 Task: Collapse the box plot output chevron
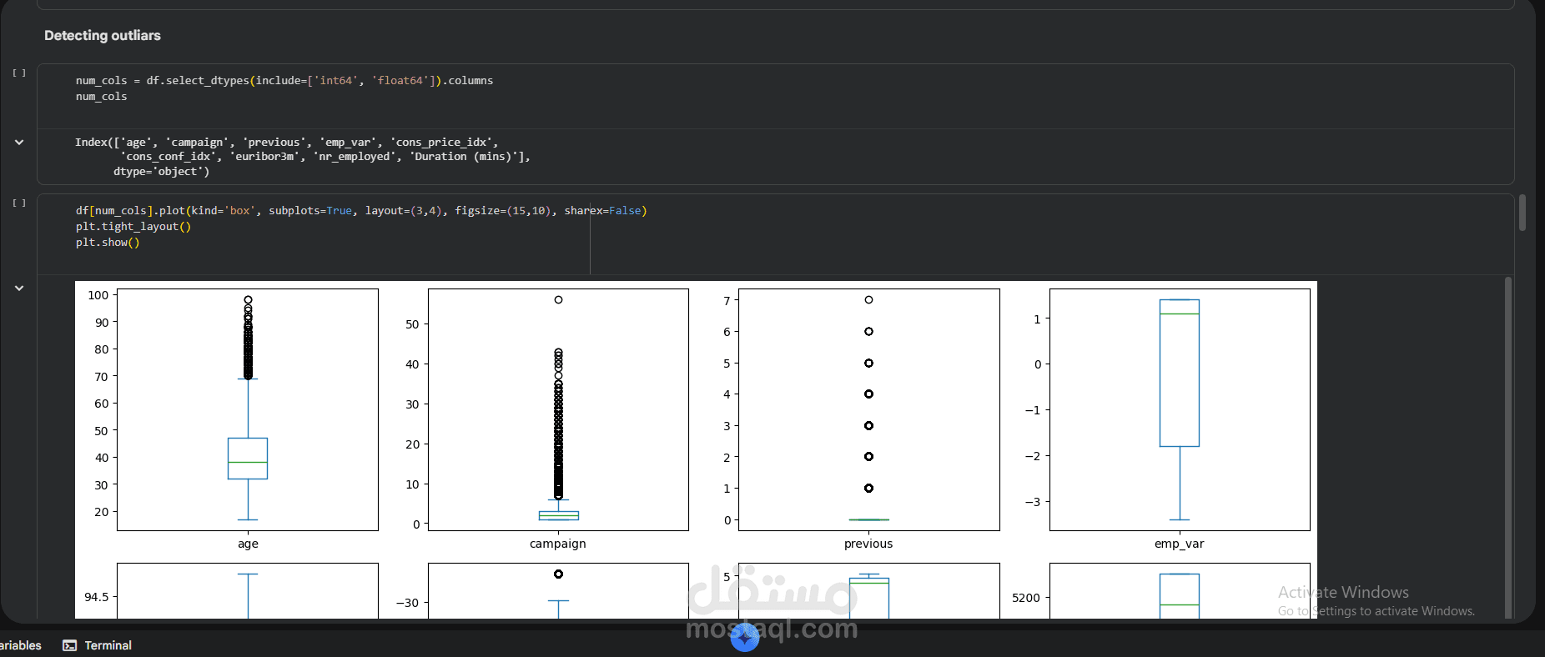coord(19,288)
